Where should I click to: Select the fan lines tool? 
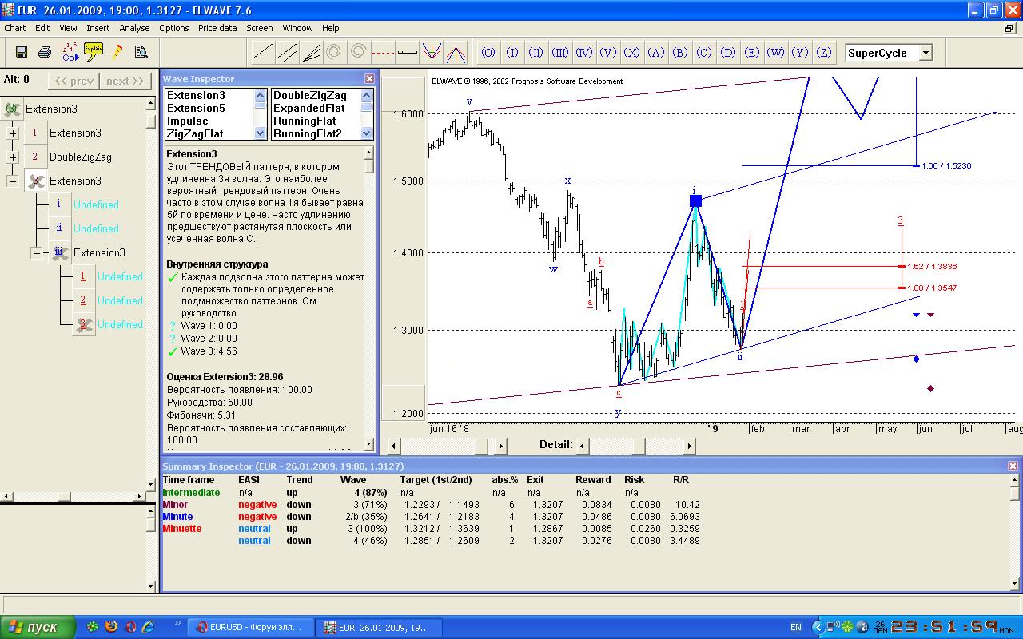pos(311,52)
